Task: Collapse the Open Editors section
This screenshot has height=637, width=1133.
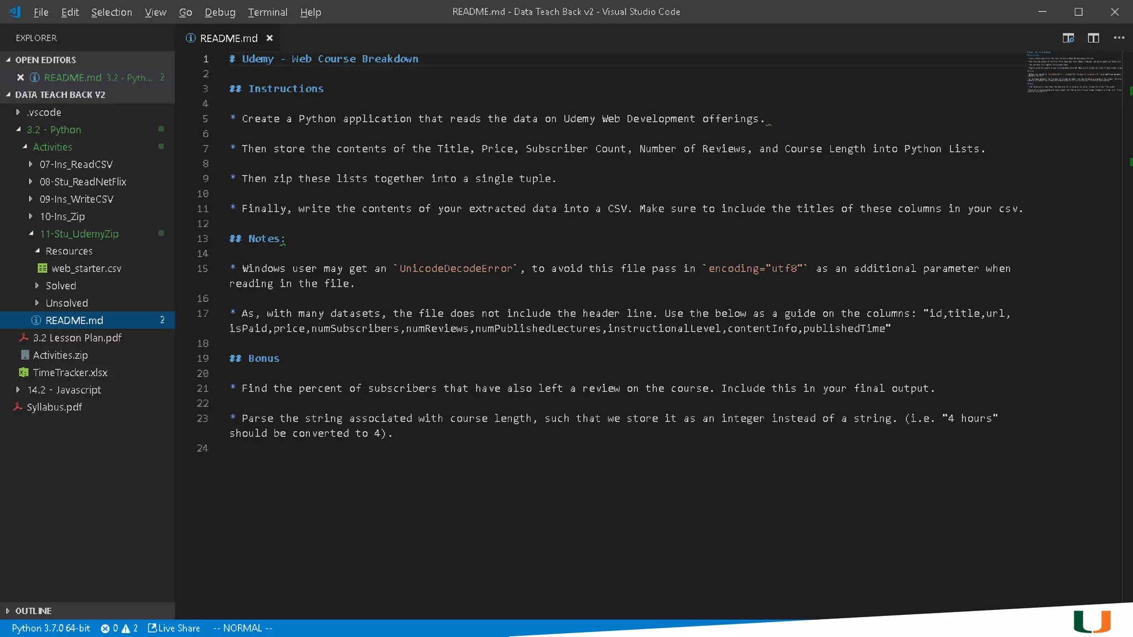Action: pyautogui.click(x=45, y=60)
